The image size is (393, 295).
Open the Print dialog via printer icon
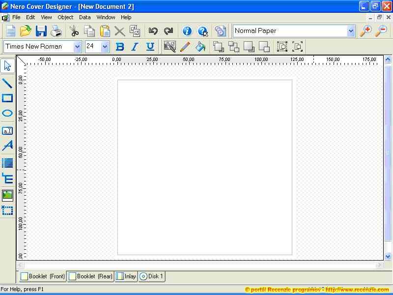(56, 31)
